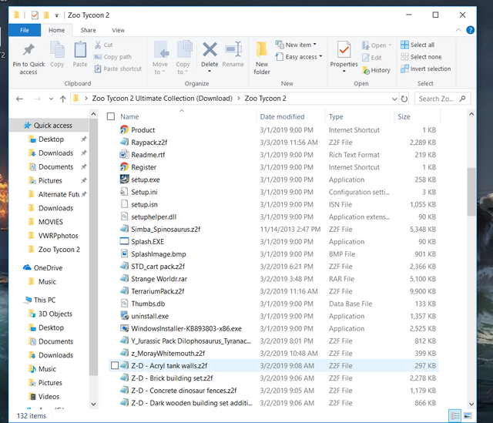This screenshot has height=423, width=493.
Task: Click the Cut scissors icon
Action: 98,45
